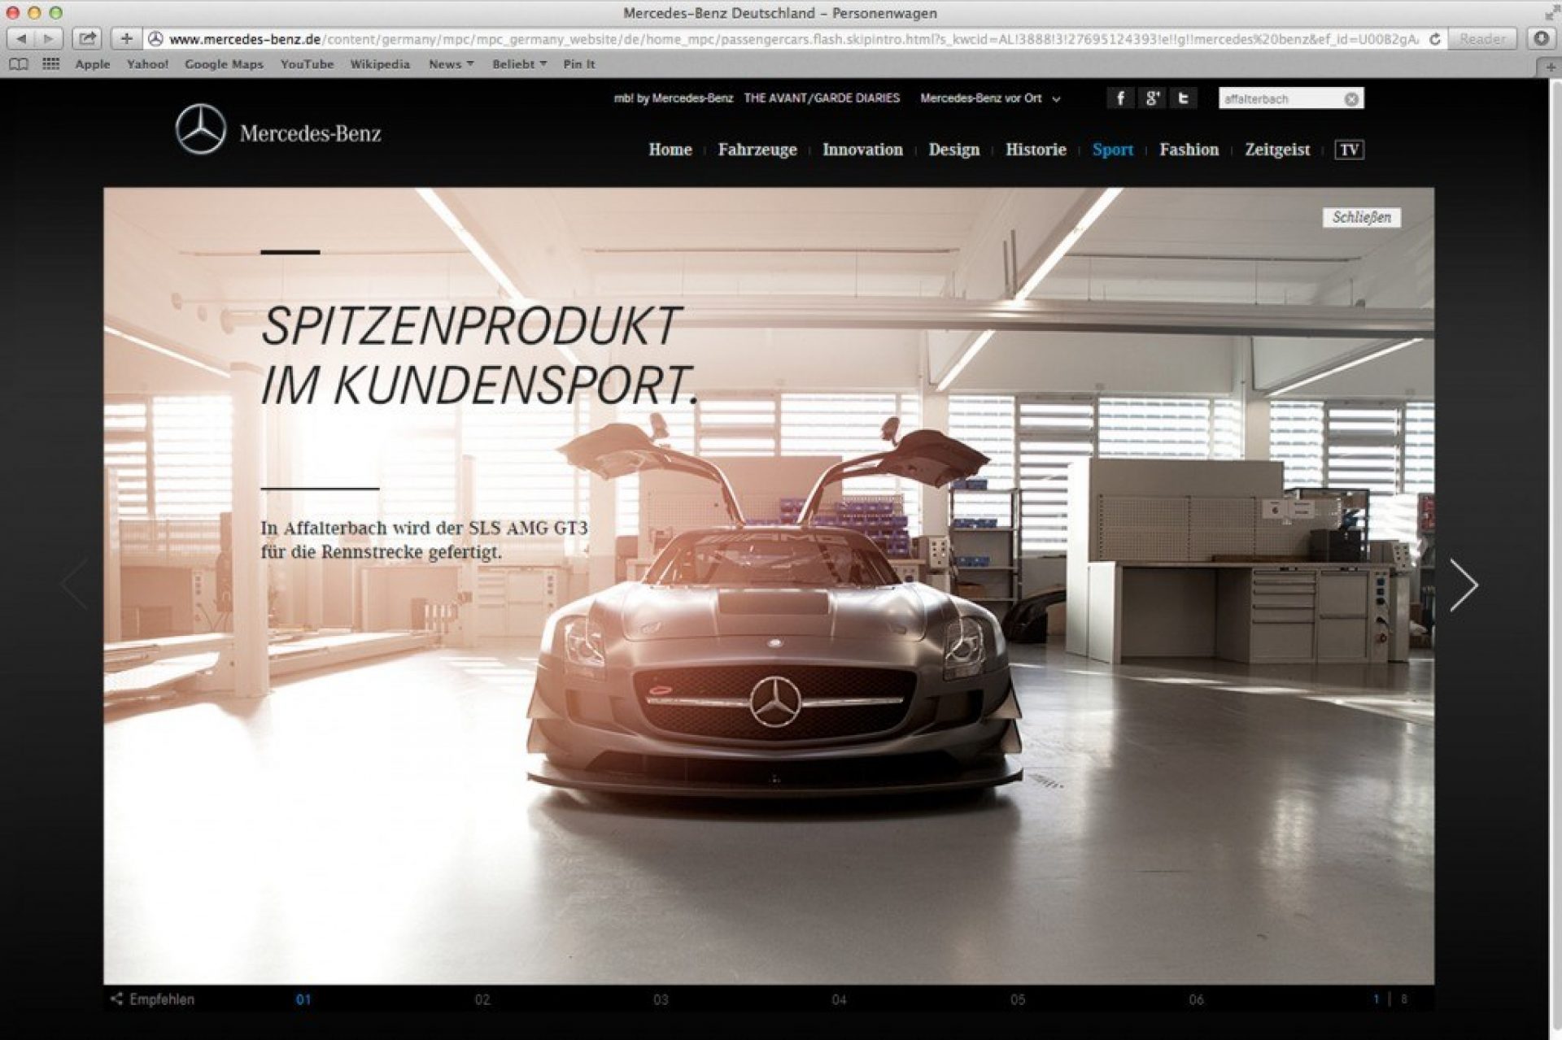Open the Zeitgeist menu
This screenshot has width=1562, height=1040.
pyautogui.click(x=1277, y=150)
